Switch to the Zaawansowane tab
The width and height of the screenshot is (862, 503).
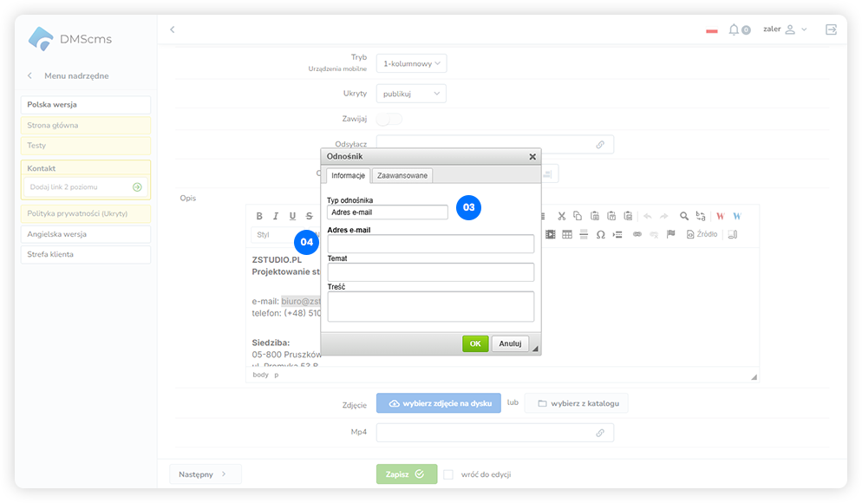402,175
